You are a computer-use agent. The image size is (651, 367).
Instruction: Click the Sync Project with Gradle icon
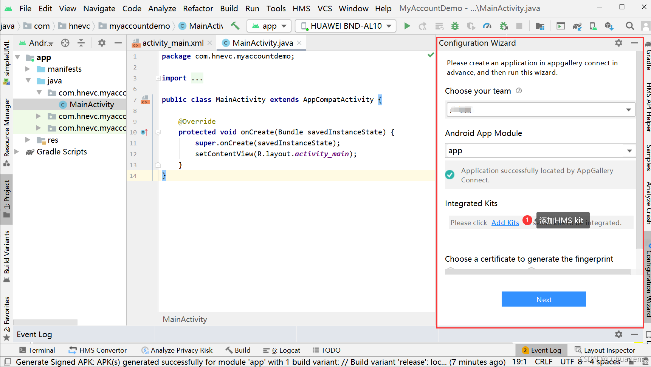coord(577,26)
